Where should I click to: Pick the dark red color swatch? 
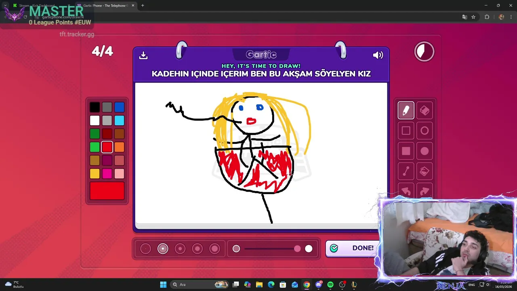[107, 134]
